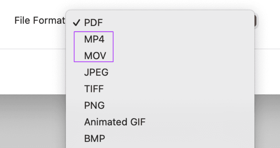This screenshot has height=148, width=280.
Task: Click empty menu space right of PDF
Action: (182, 23)
